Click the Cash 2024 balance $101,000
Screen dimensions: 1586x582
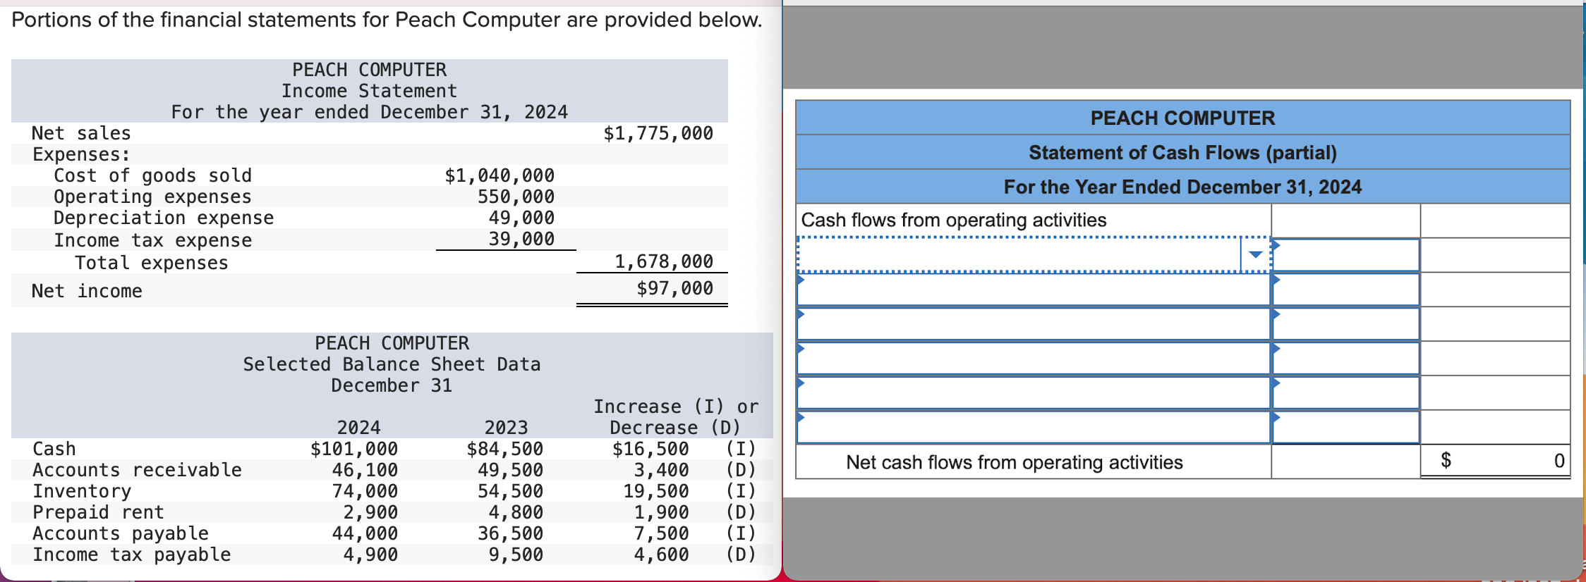(x=354, y=449)
